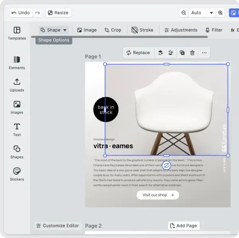
Task: Click the toolbar horizontal scrollbar
Action: pos(119,37)
